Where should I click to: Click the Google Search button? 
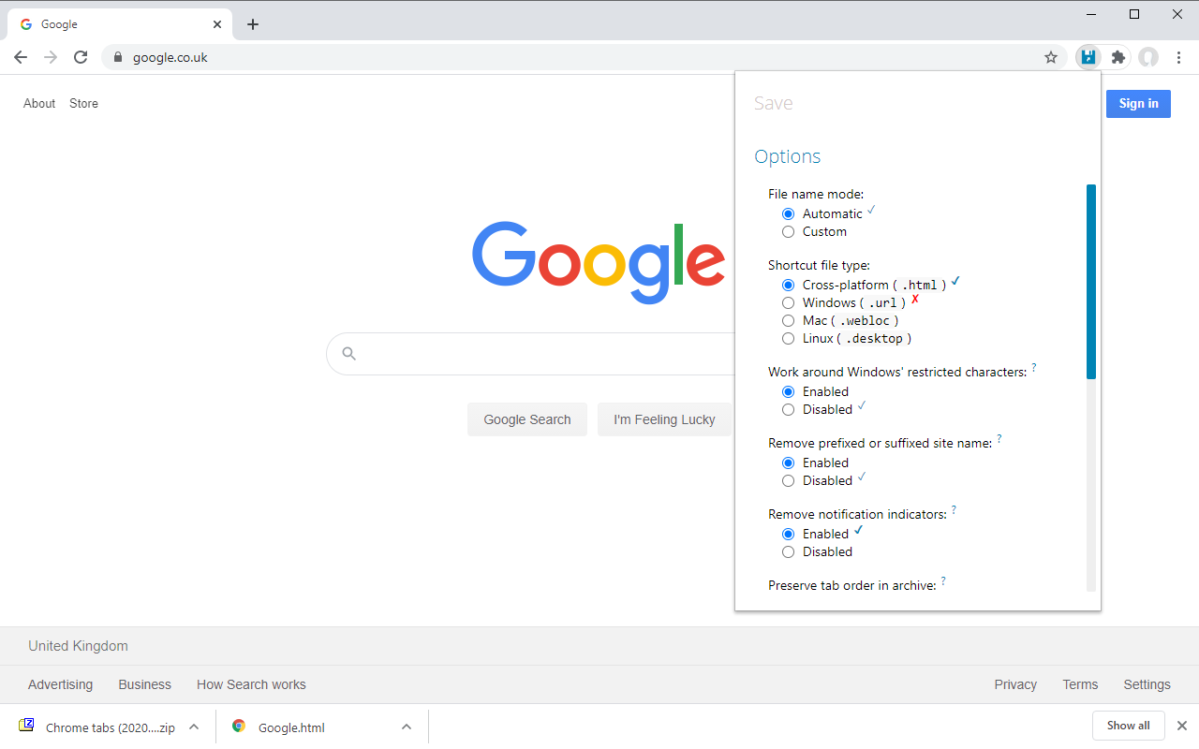pos(527,419)
